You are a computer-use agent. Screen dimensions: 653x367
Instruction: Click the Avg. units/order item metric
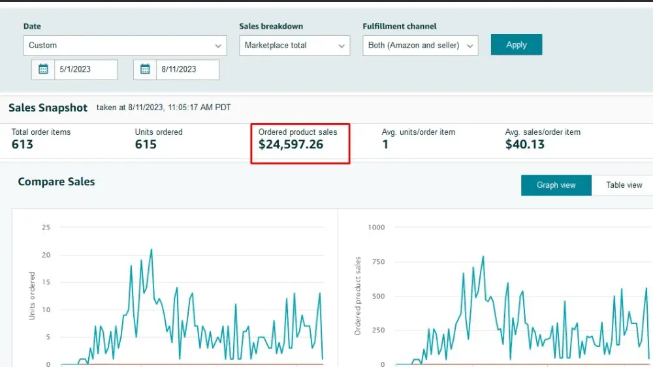coord(418,138)
